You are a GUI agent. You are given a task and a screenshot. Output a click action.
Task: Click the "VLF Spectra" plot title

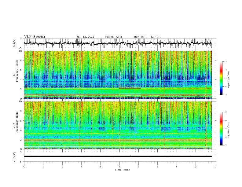pyautogui.click(x=35, y=37)
